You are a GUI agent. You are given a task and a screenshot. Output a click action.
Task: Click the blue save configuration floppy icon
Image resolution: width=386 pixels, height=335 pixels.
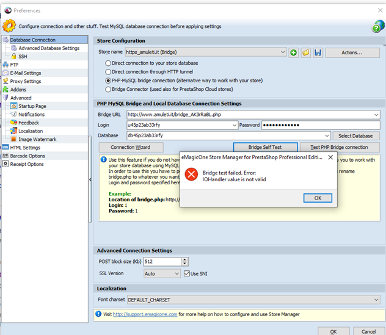tap(318, 52)
